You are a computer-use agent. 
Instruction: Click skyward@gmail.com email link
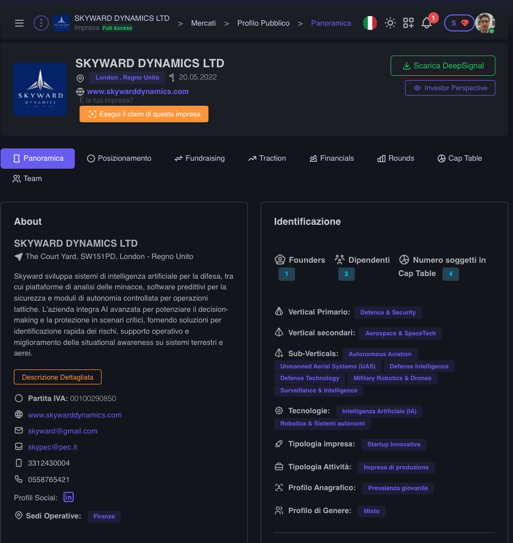63,431
